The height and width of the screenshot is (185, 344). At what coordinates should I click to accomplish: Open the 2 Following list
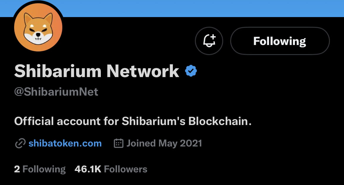pyautogui.click(x=39, y=169)
